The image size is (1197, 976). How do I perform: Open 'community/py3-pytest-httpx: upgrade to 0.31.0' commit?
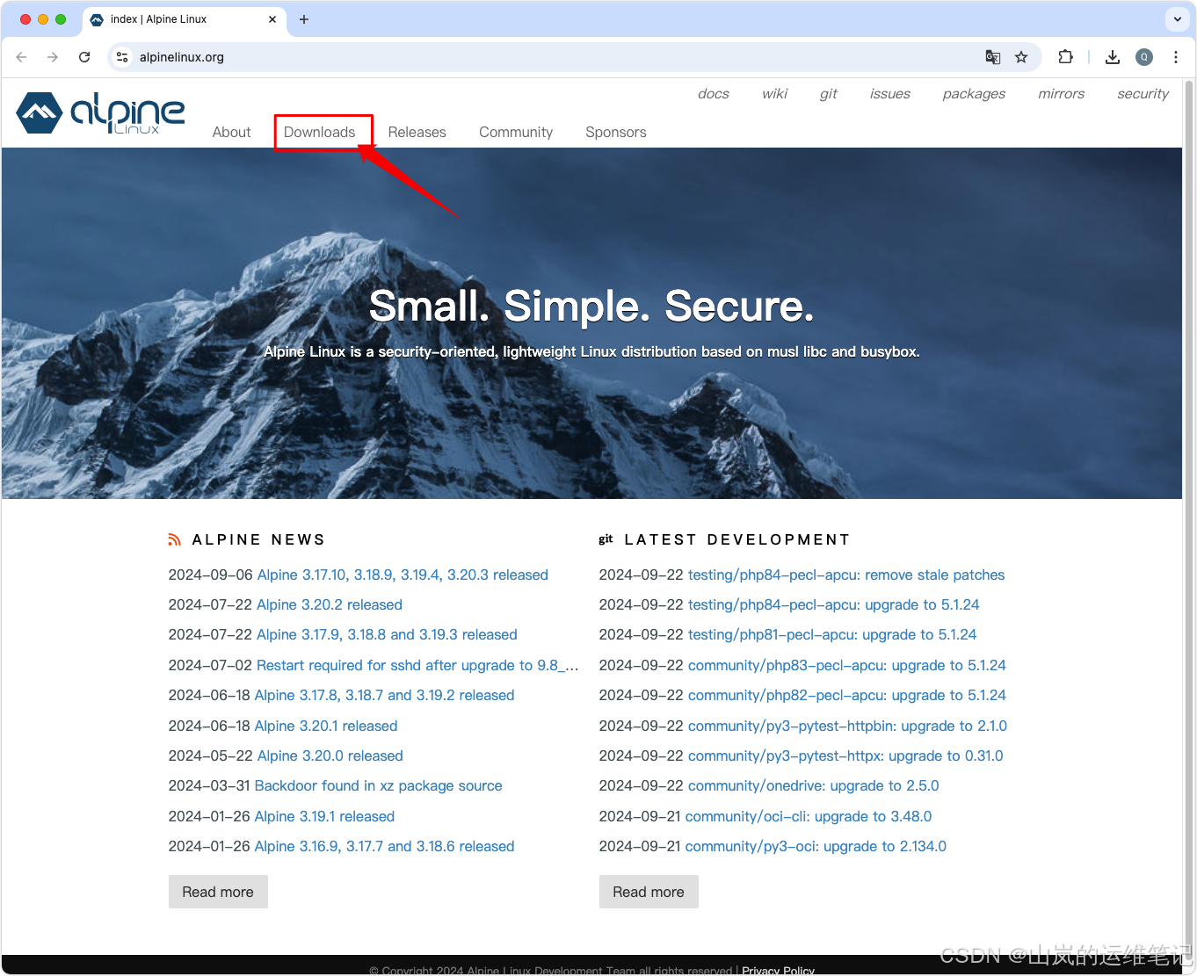(x=845, y=755)
